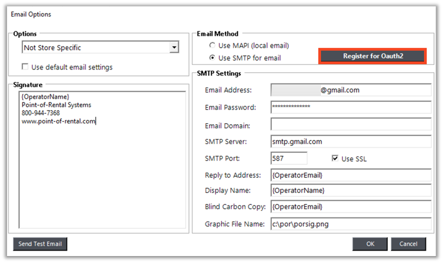Enable Use default email settings checkbox

point(26,67)
